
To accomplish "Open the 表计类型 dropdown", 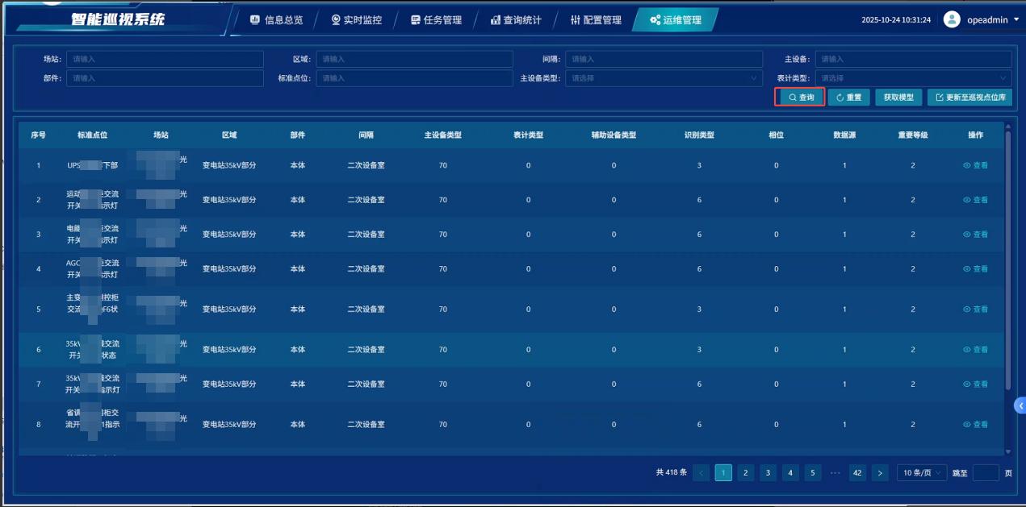I will tap(913, 78).
